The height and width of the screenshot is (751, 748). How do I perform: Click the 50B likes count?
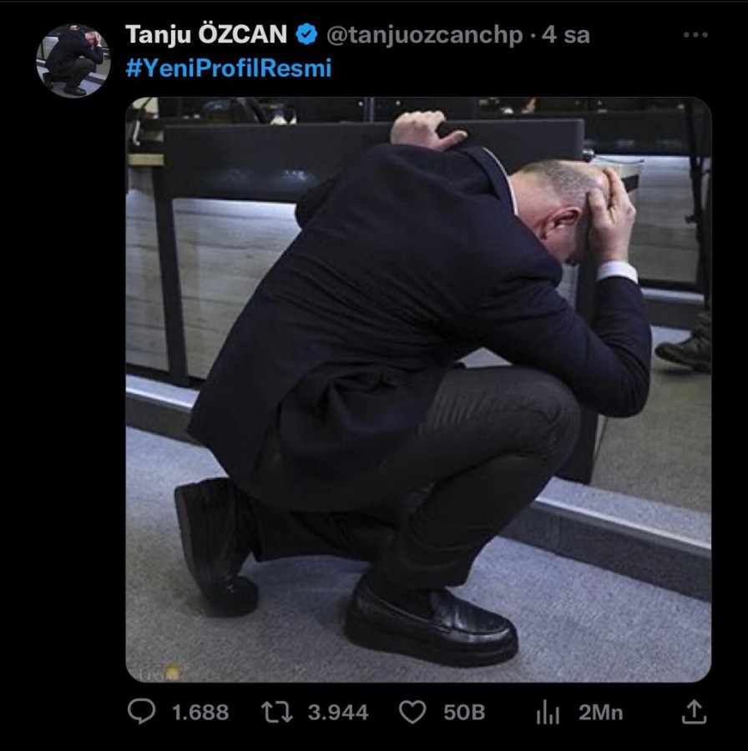pos(463,713)
